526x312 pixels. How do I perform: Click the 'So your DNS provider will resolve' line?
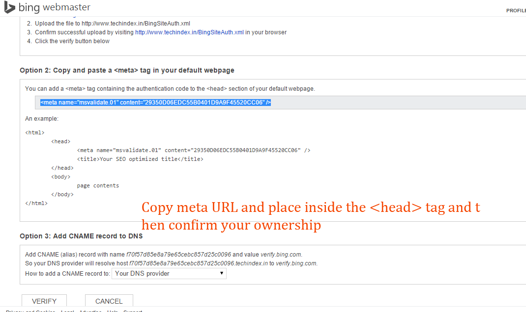tap(172, 263)
